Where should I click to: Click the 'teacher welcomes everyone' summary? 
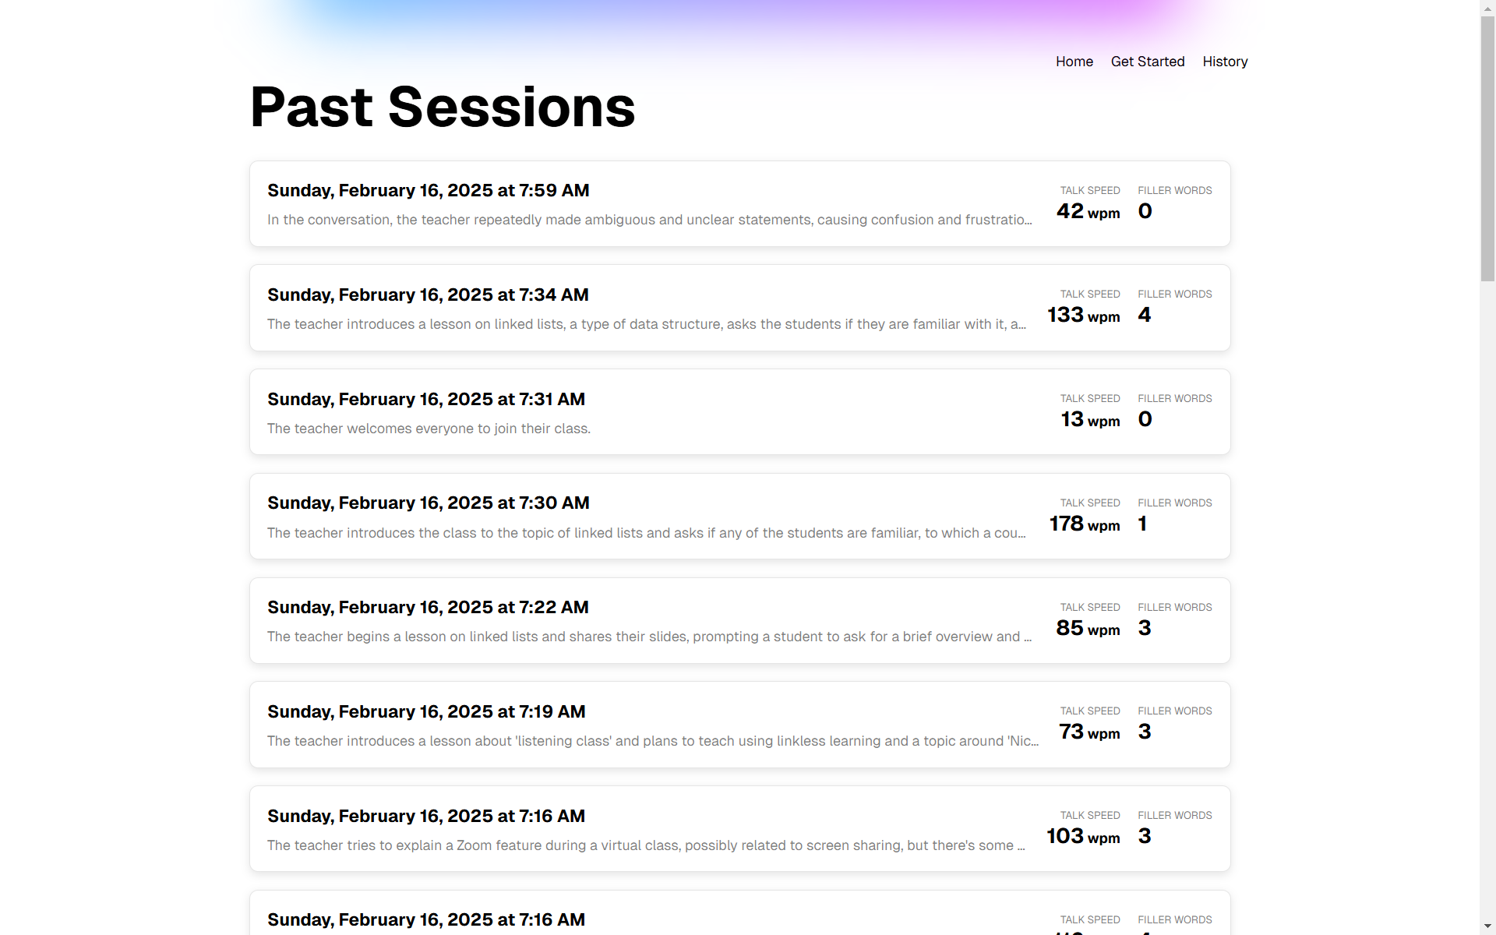[x=429, y=429]
